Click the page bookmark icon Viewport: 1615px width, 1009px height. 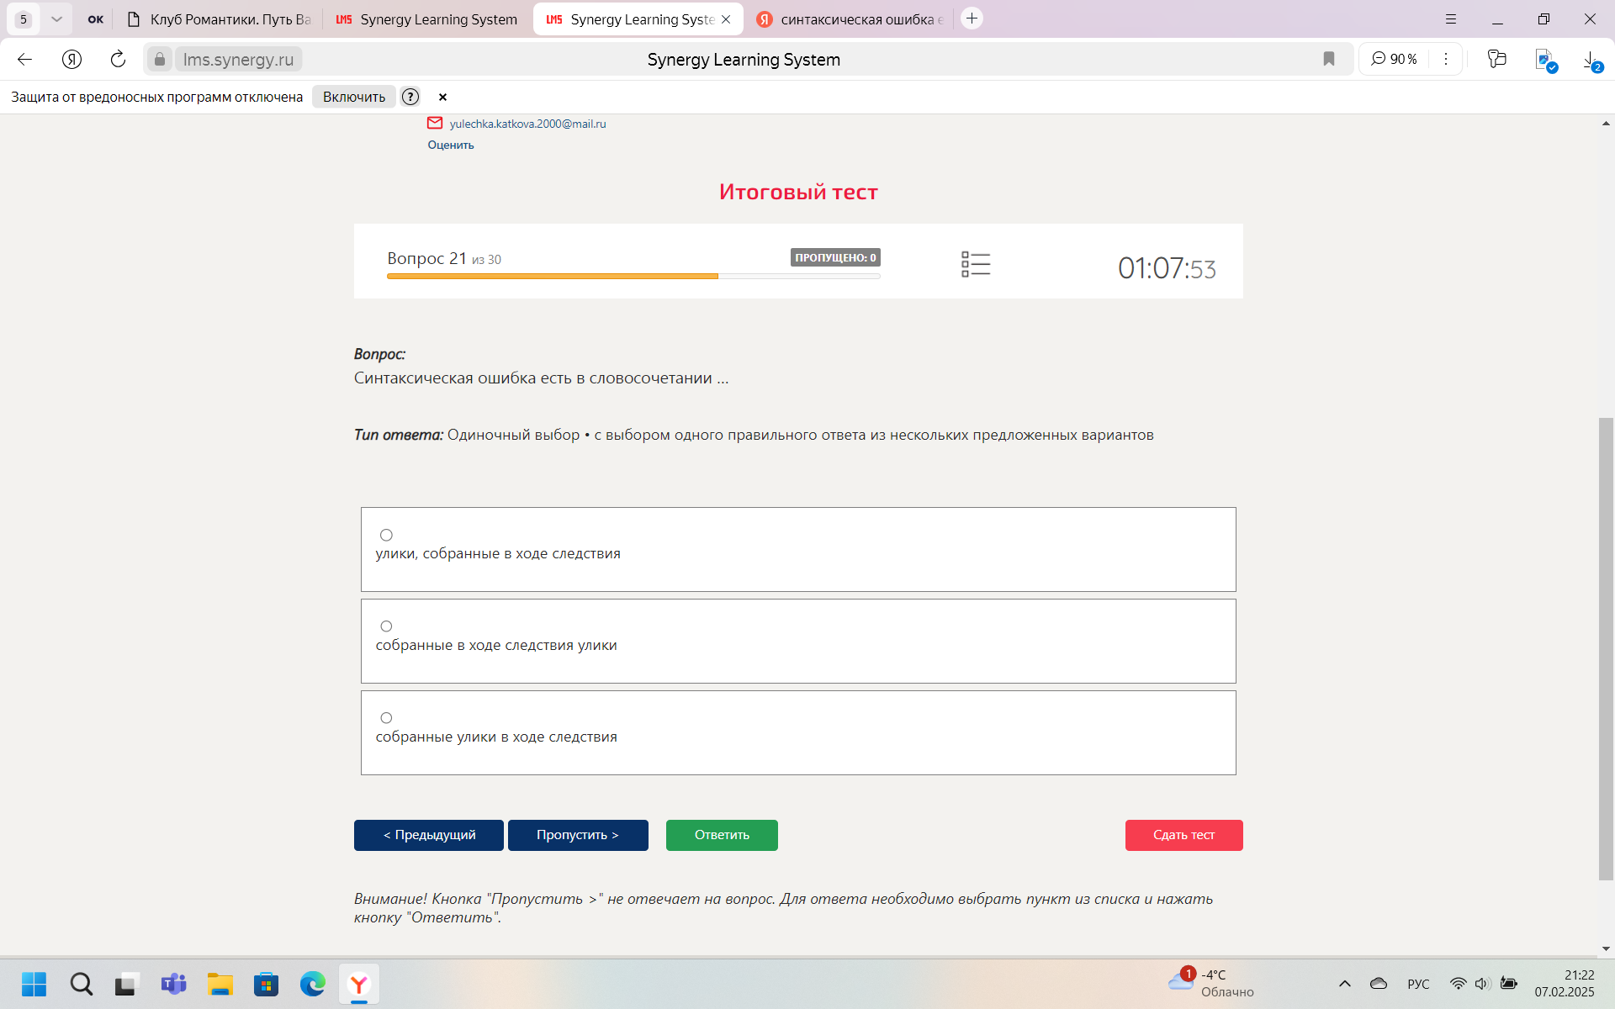click(x=1329, y=59)
